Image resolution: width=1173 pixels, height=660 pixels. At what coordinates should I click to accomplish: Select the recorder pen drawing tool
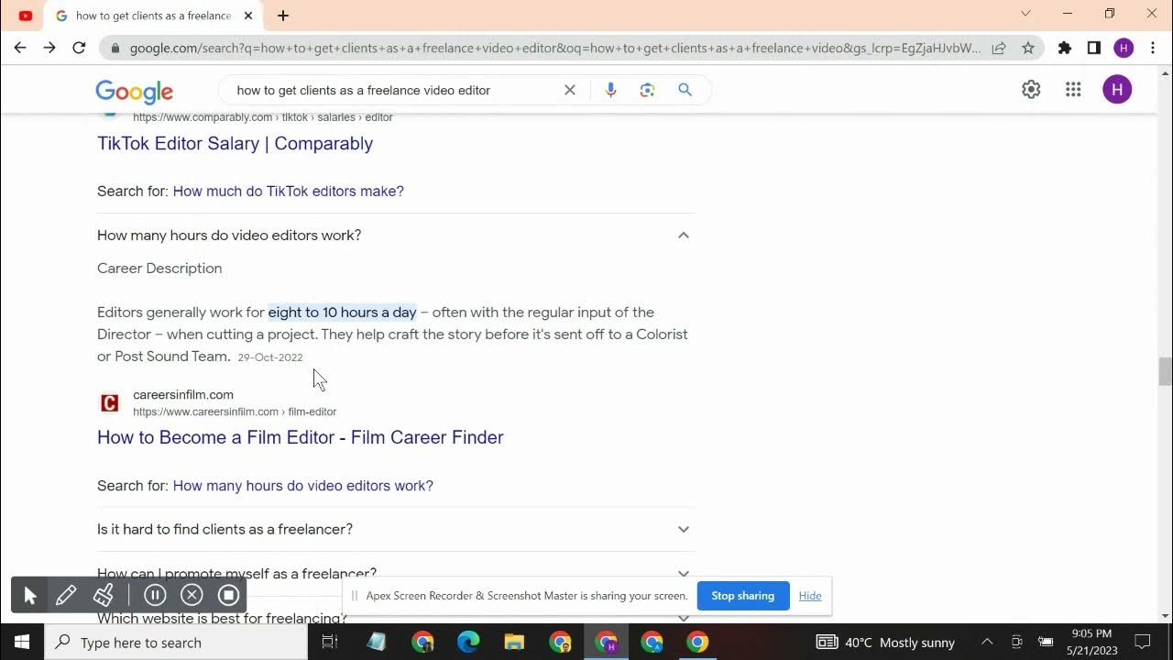tap(66, 596)
